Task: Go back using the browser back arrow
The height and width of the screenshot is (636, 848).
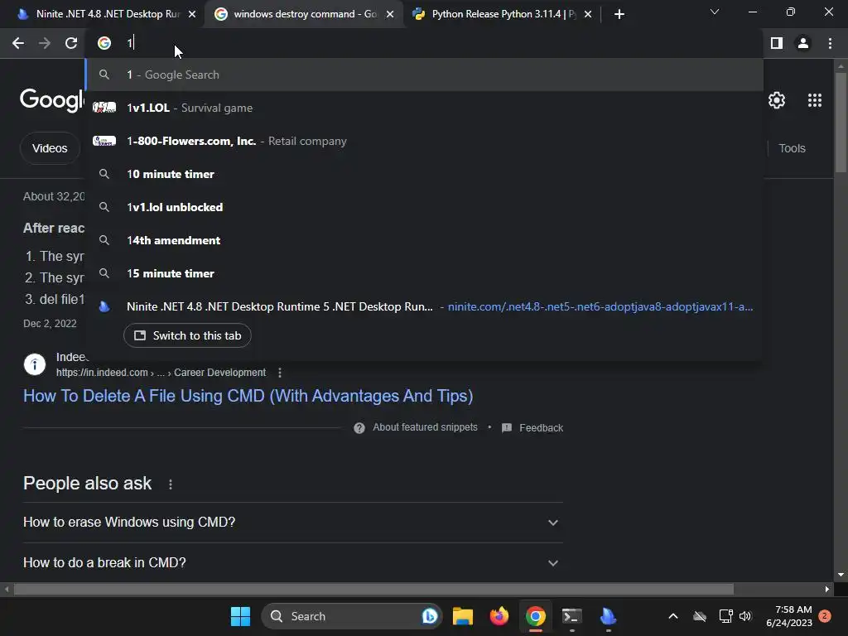Action: pyautogui.click(x=18, y=43)
